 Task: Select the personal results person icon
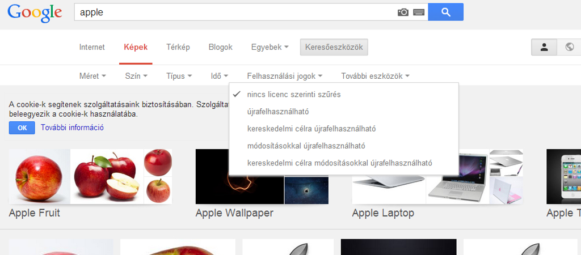click(544, 48)
